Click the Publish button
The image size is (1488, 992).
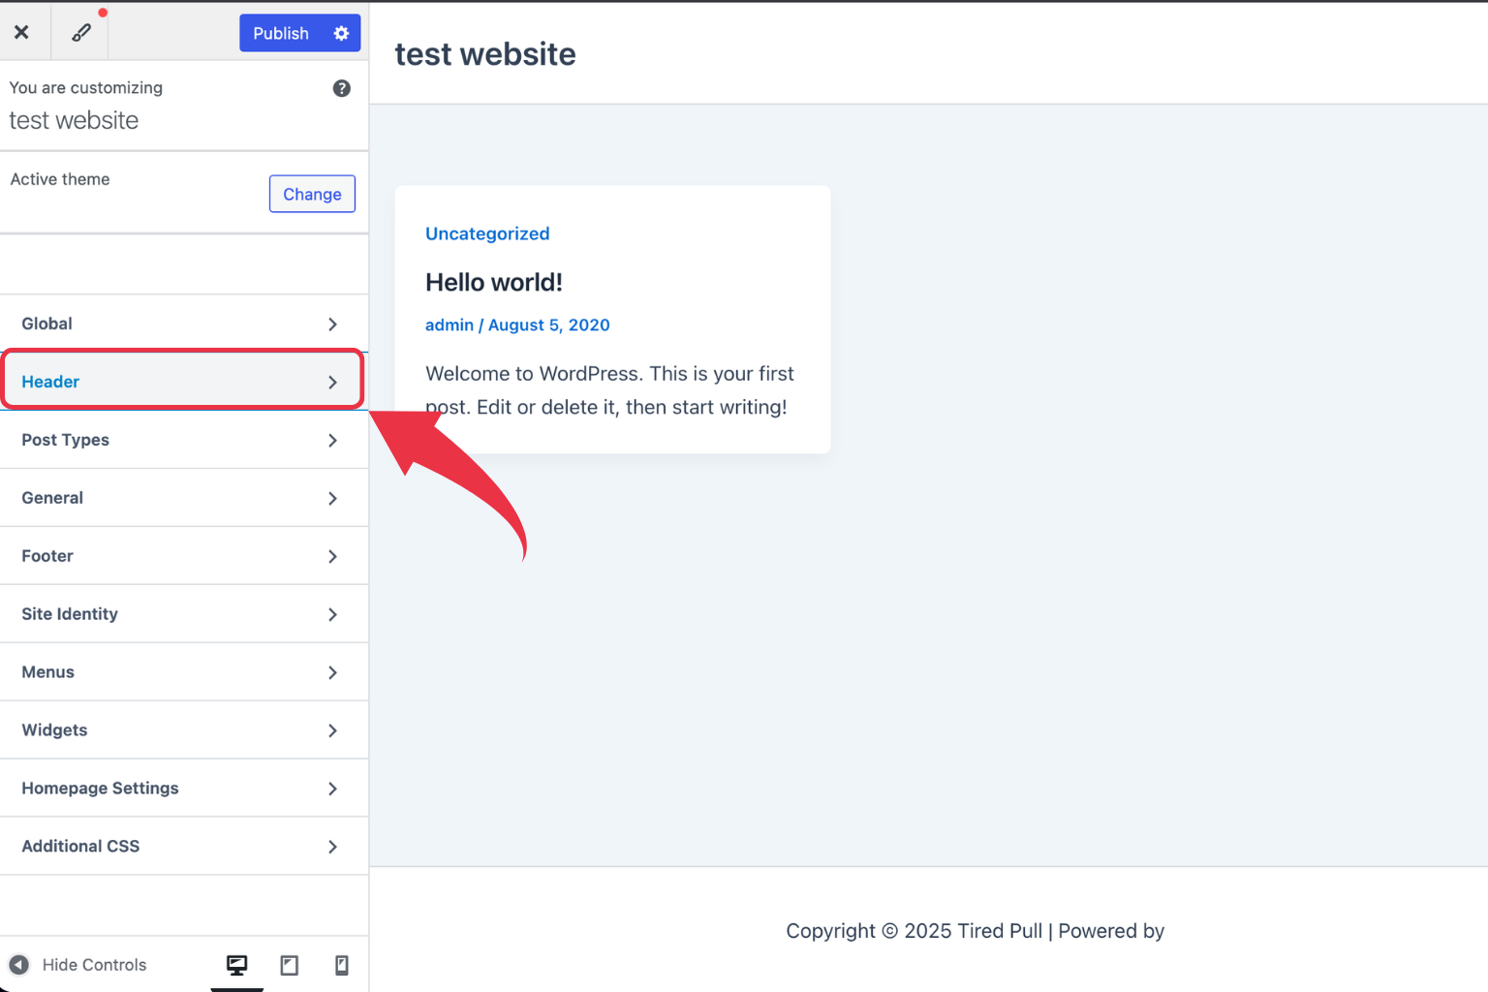280,33
